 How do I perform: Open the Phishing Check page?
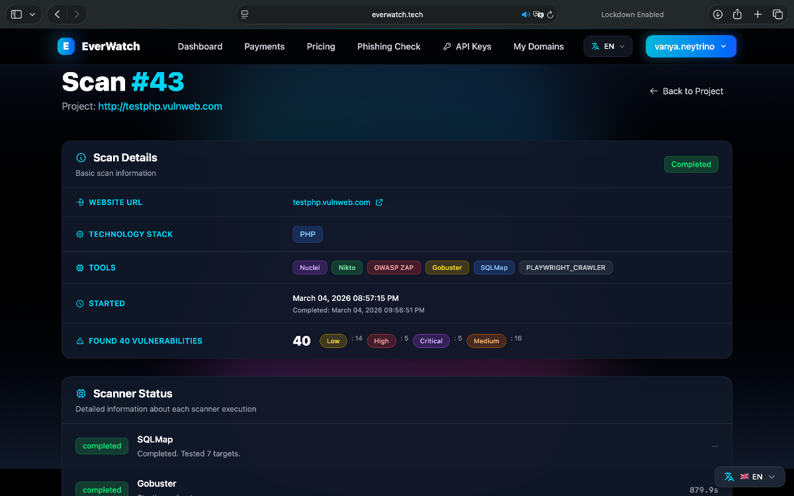tap(388, 46)
